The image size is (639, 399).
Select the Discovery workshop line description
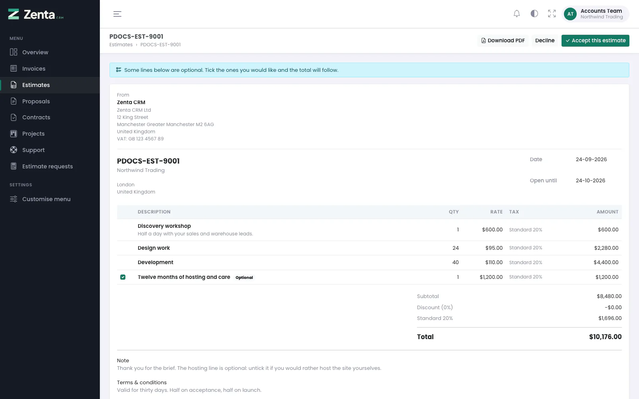pos(164,226)
